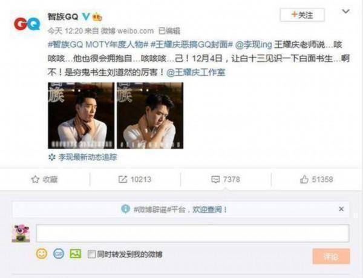Screen dimensions: 363x278
Task: Attach an image to the comment
Action: 76,254
